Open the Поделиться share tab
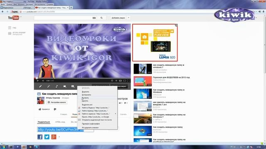Image resolution: width=266 pixels, height=149 pixels. 44,122
